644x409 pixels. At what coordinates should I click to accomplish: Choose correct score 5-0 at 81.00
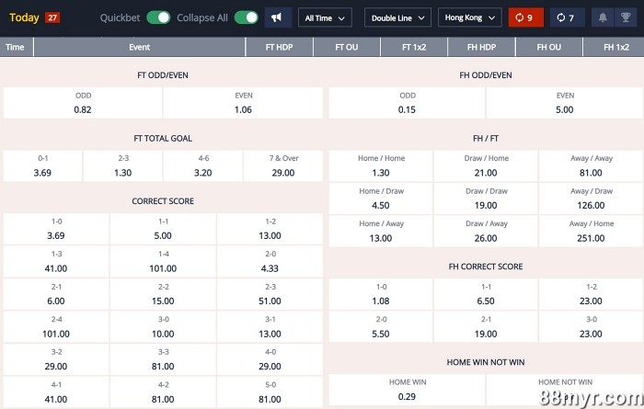point(270,392)
